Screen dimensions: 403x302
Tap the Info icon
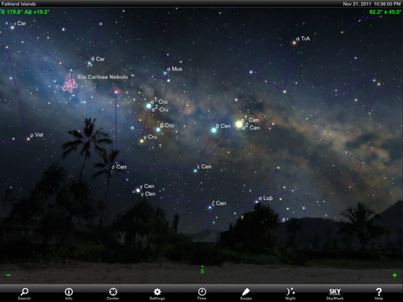[x=69, y=294]
